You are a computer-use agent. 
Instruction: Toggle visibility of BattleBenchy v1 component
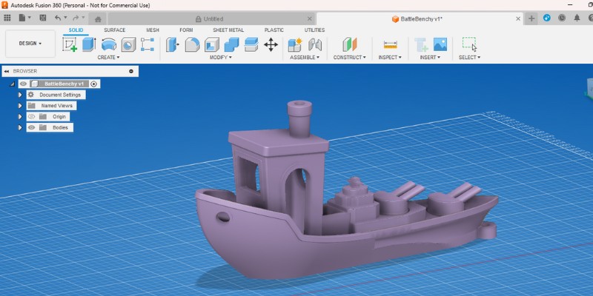click(x=24, y=84)
